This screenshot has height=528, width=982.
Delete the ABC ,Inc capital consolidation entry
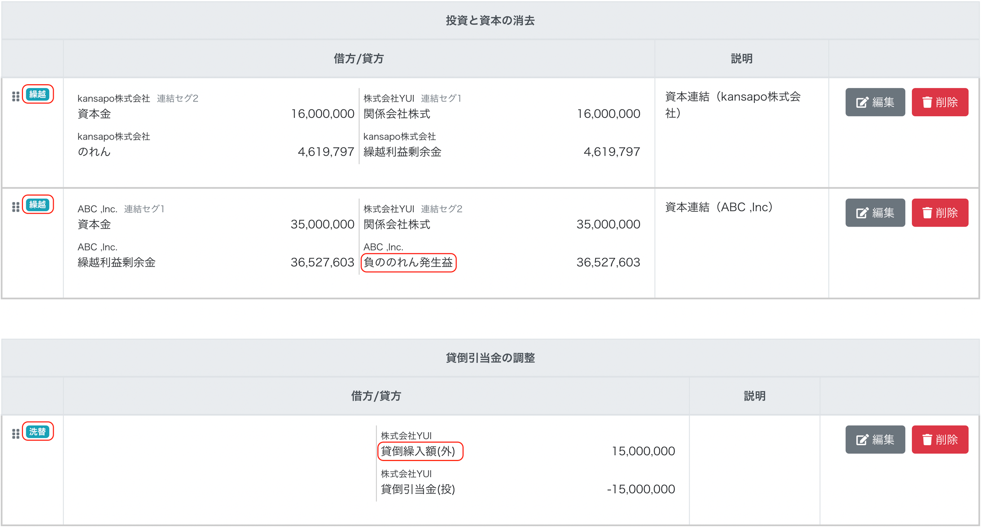[939, 213]
